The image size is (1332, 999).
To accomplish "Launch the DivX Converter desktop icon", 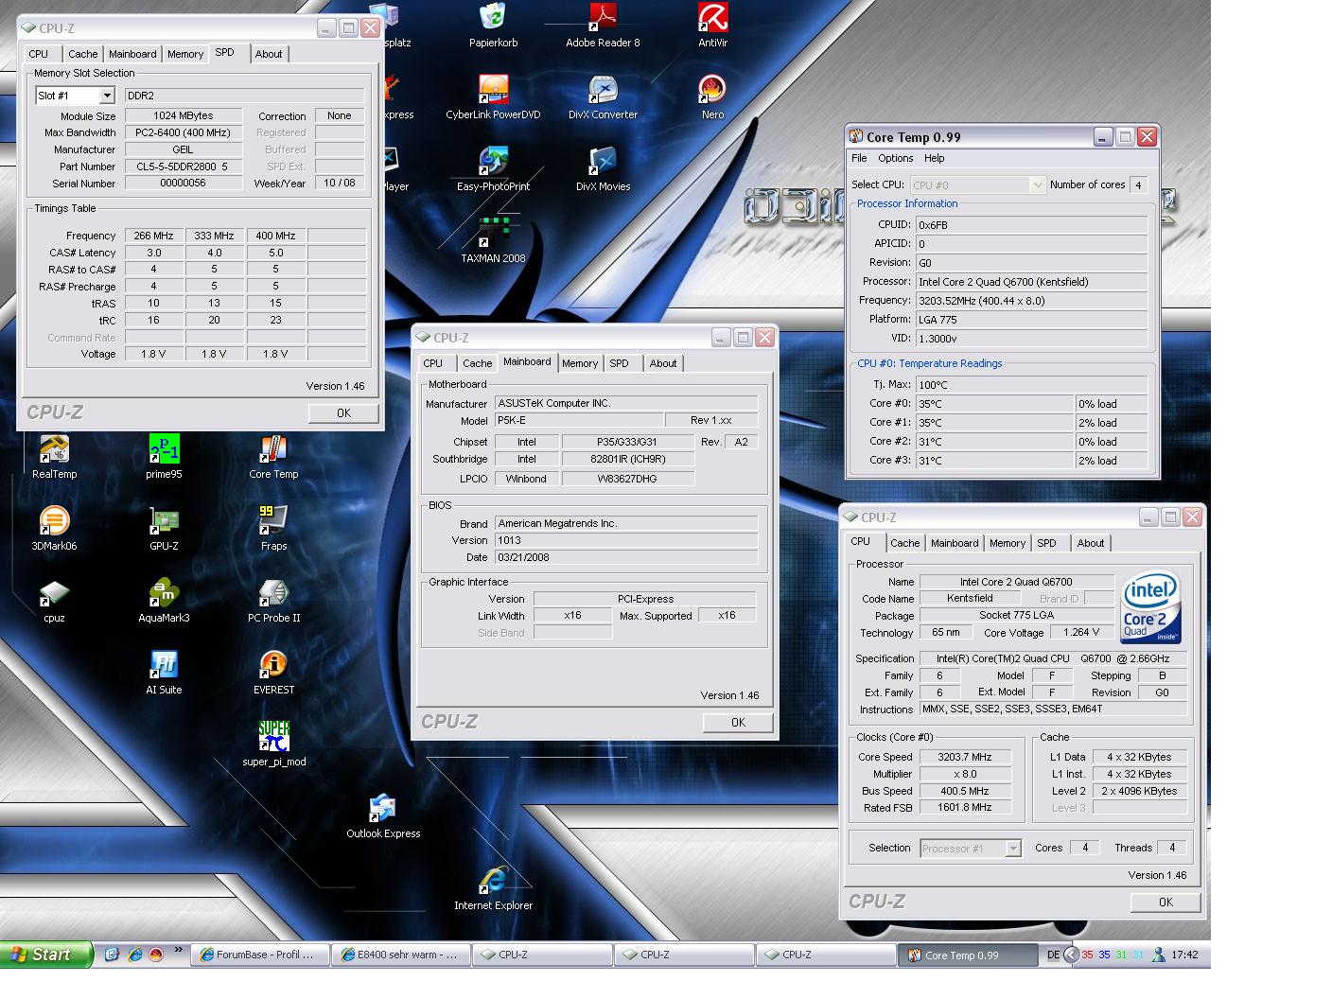I will (603, 97).
